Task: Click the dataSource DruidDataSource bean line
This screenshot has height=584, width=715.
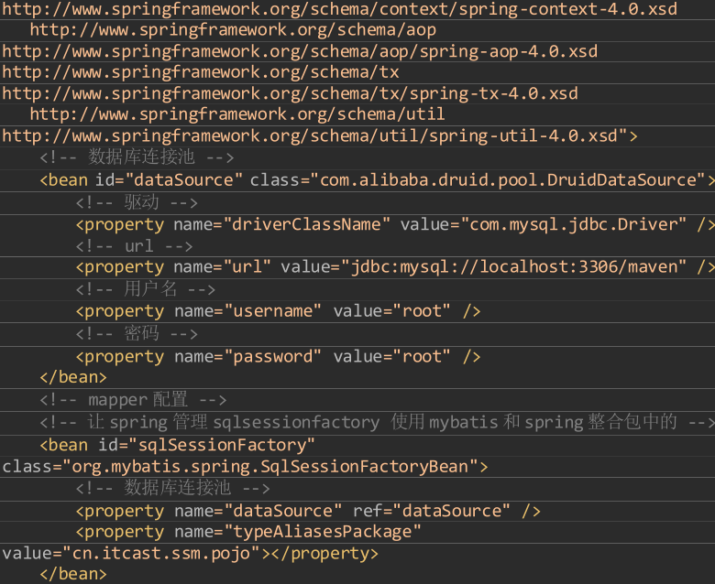Action: pyautogui.click(x=377, y=180)
